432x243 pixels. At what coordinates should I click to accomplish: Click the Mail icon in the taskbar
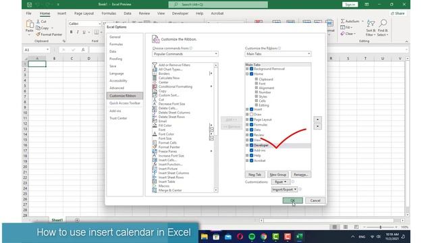pyautogui.click(x=228, y=237)
